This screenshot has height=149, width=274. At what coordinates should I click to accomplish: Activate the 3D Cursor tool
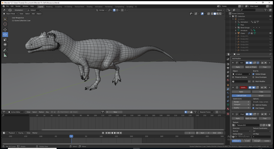pos(5,24)
